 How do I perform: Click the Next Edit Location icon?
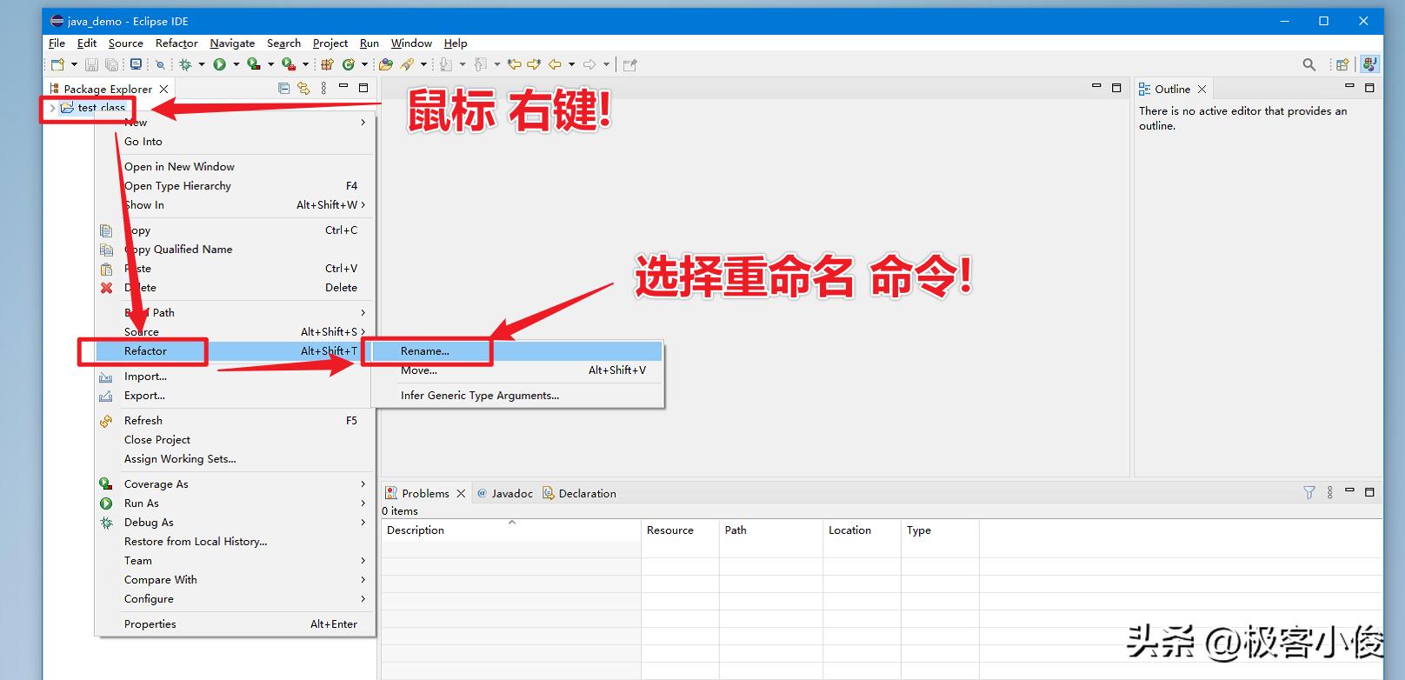tap(535, 64)
